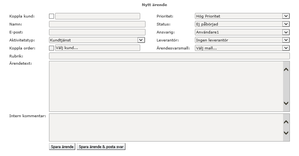
Task: Click the Välj kund order field
Action: 98,48
